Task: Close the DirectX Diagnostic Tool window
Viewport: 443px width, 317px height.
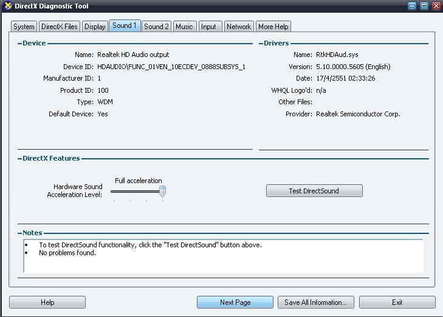Action: (436, 6)
